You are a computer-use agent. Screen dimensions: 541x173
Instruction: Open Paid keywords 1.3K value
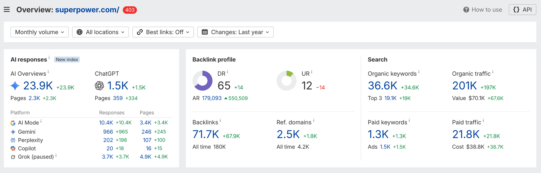point(378,134)
